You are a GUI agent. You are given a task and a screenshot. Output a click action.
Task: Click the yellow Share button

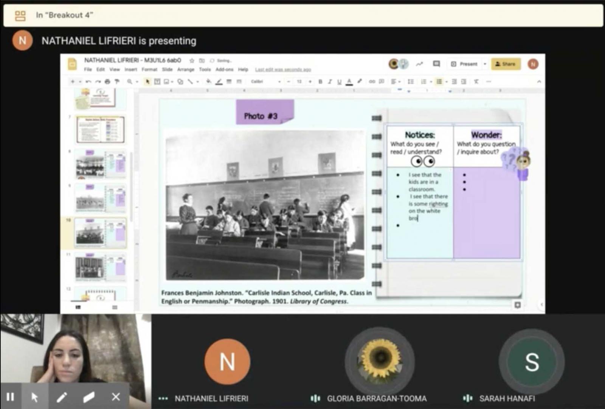click(506, 64)
